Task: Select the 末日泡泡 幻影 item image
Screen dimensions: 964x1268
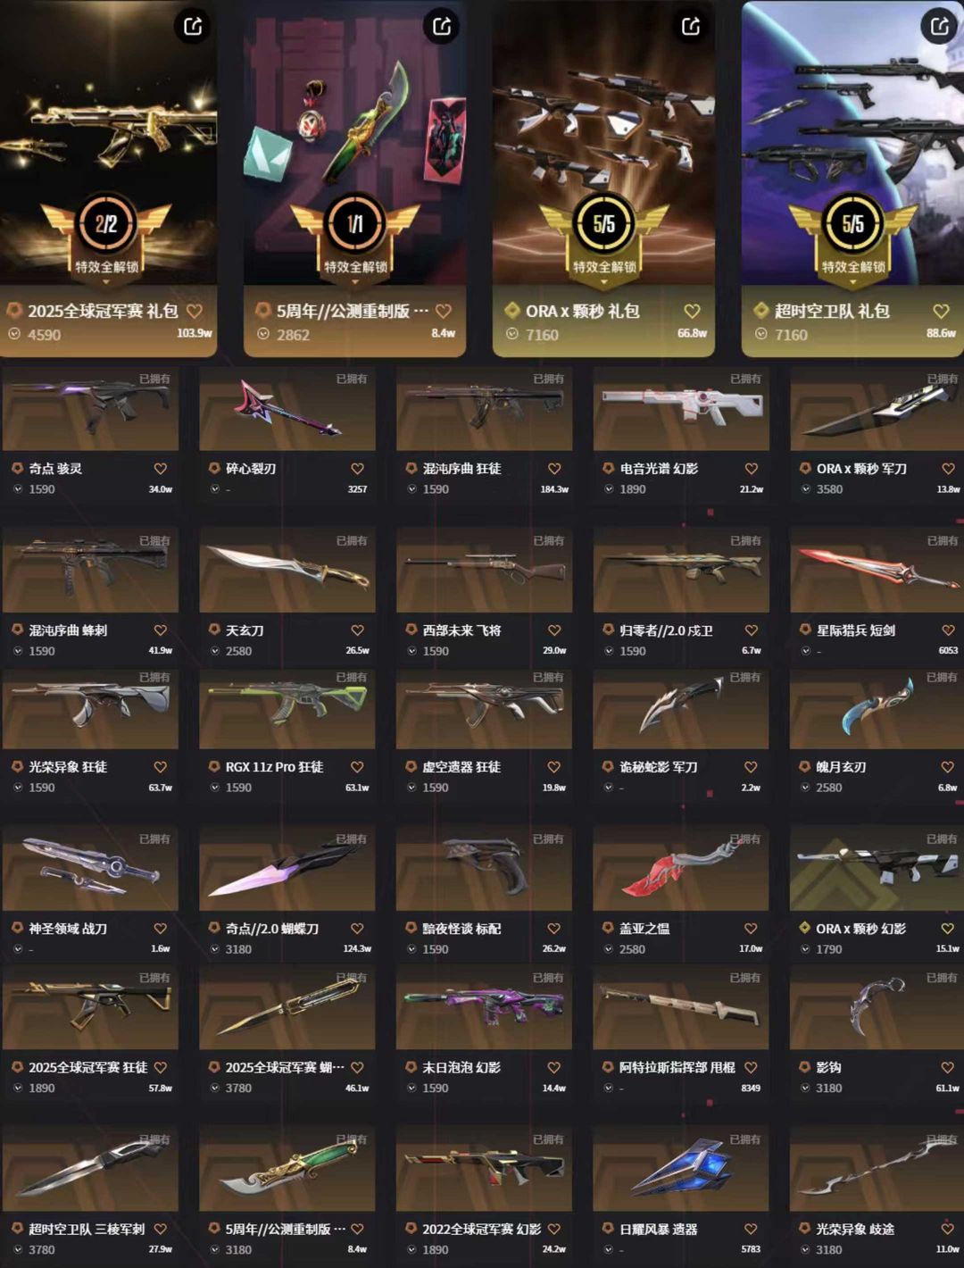Action: [484, 1007]
